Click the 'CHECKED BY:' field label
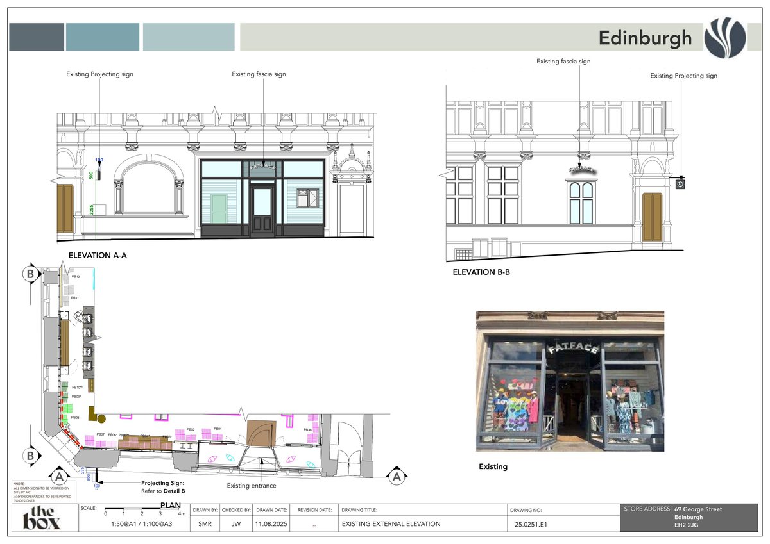The width and height of the screenshot is (770, 544). click(x=235, y=511)
